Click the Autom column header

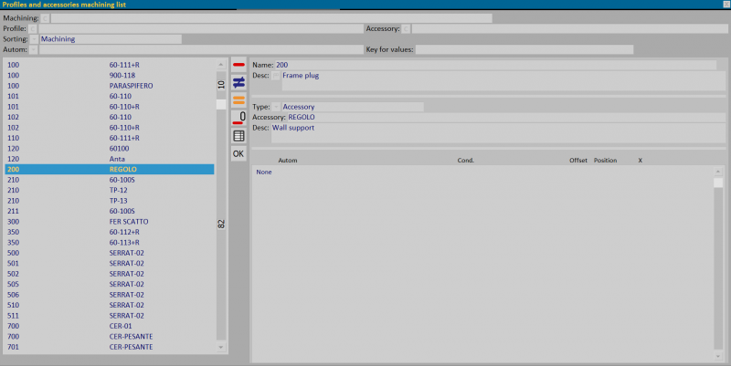pos(288,161)
